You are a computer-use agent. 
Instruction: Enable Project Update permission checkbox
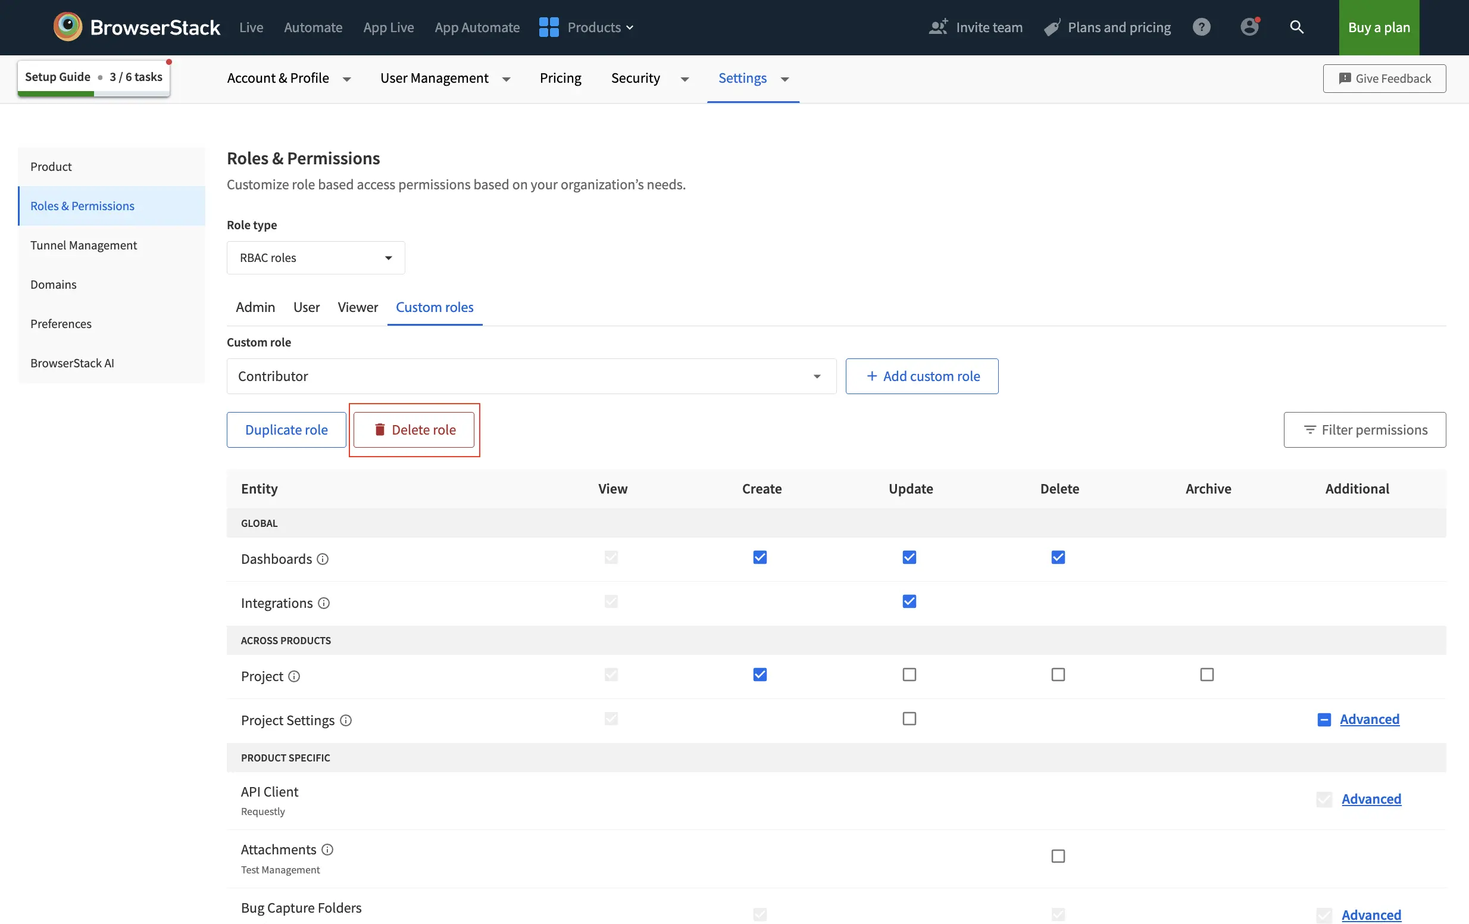coord(909,675)
